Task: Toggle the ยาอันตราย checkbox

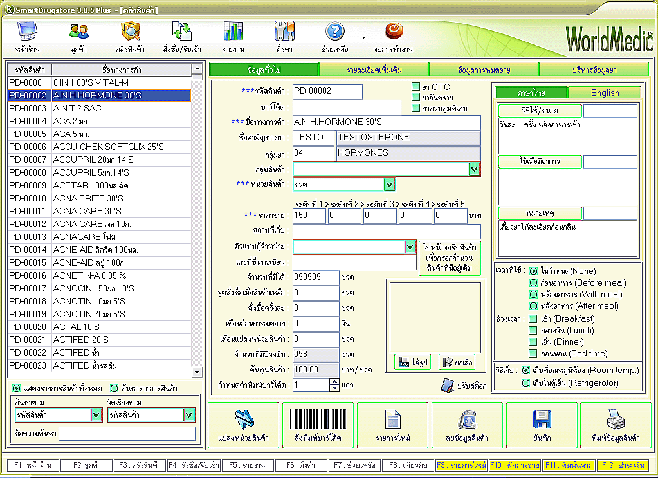Action: pos(416,97)
